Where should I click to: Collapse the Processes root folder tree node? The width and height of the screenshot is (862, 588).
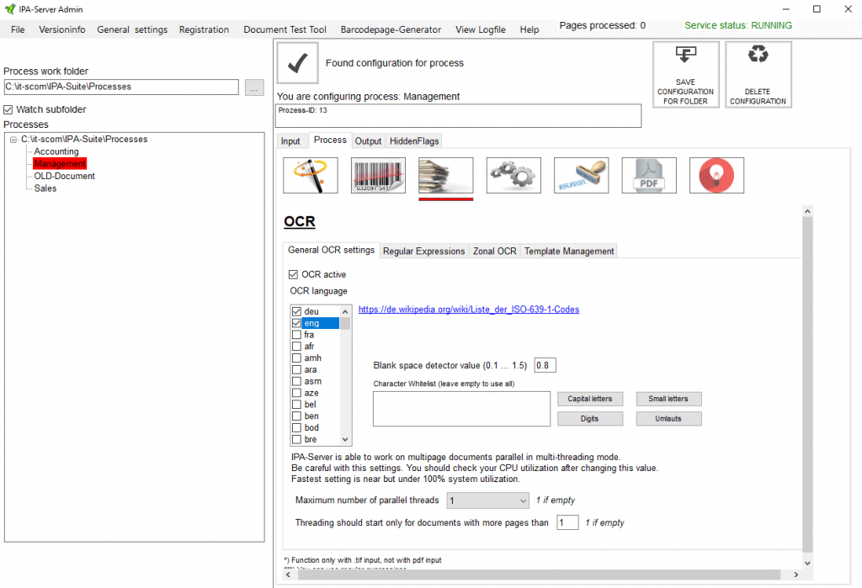pos(13,140)
